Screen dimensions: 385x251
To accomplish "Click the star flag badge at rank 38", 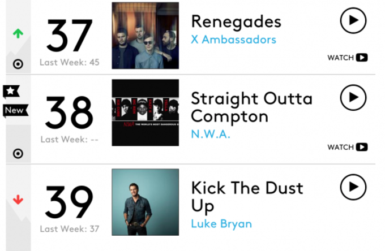I will pyautogui.click(x=11, y=91).
